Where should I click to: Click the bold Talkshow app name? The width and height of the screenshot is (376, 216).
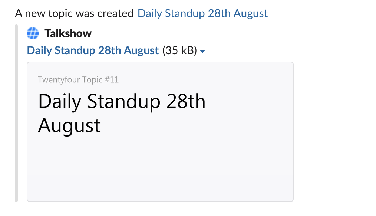tap(68, 33)
